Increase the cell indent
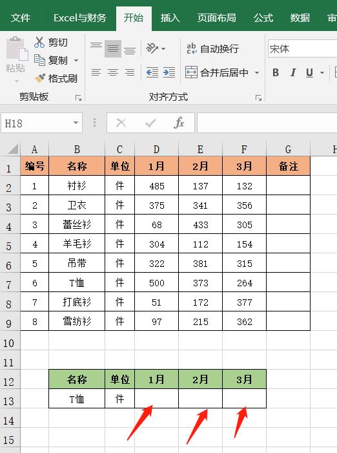The image size is (337, 453). pyautogui.click(x=169, y=72)
